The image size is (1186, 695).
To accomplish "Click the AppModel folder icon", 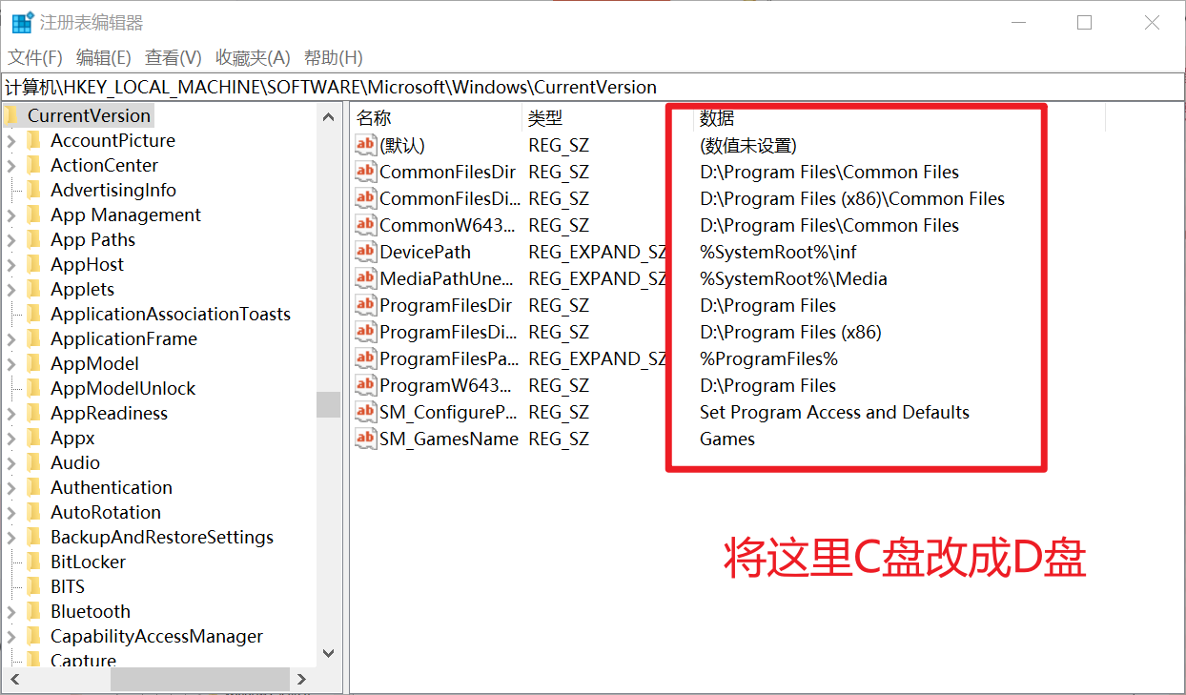I will 34,363.
